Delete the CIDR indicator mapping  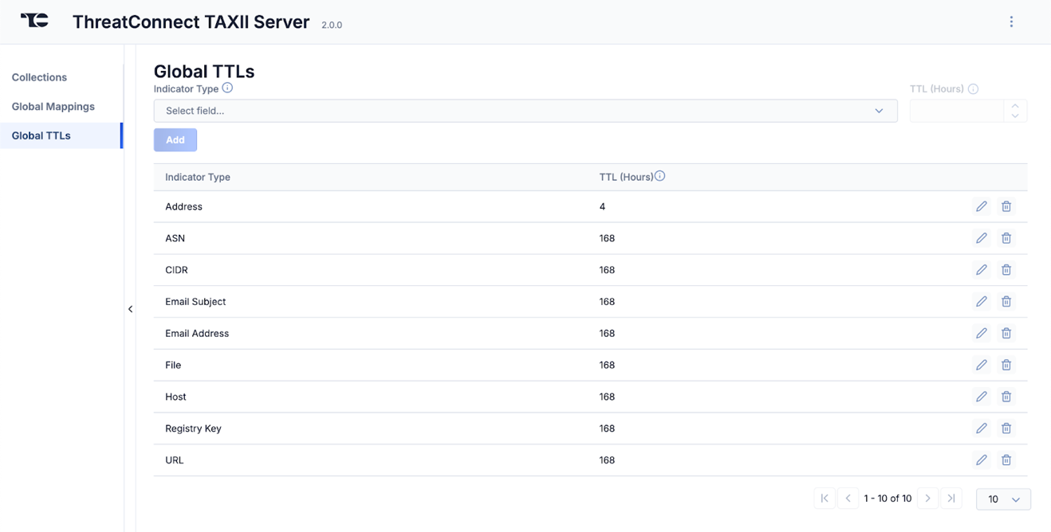[x=1006, y=269]
